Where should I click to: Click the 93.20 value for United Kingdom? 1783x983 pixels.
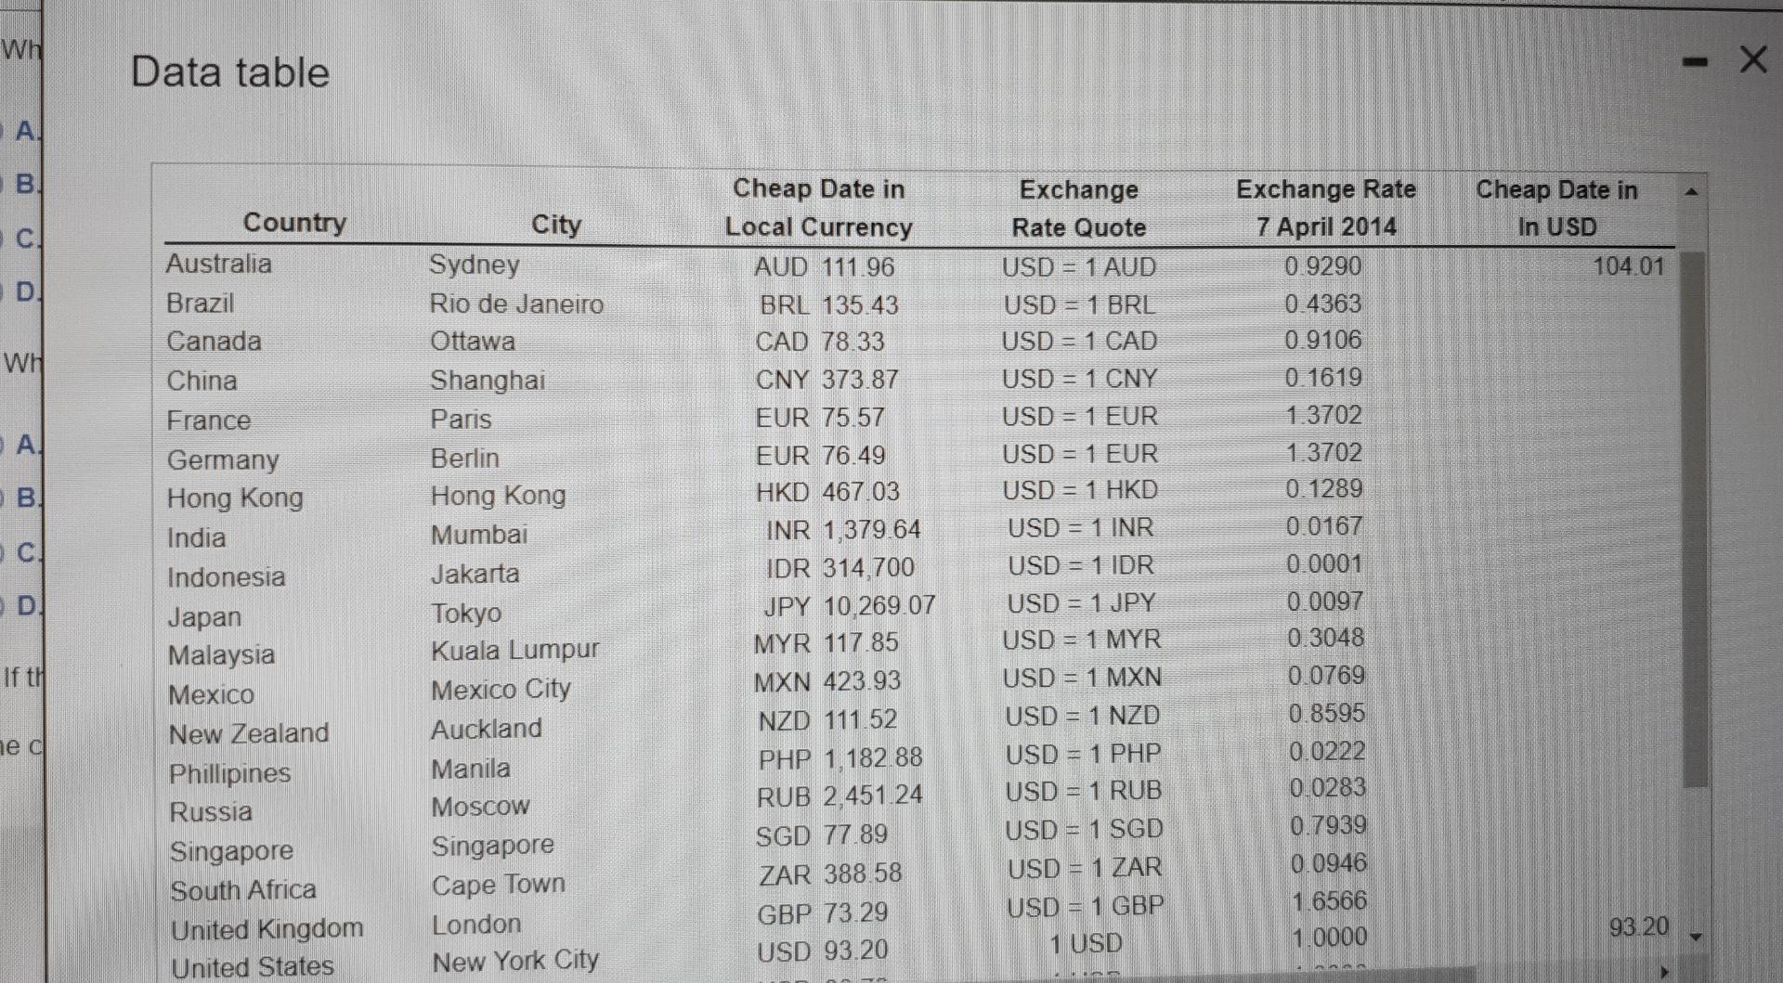1640,926
